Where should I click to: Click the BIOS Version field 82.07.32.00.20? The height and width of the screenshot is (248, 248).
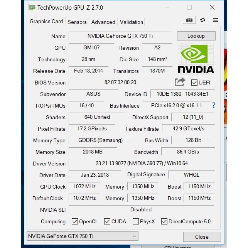click(120, 82)
